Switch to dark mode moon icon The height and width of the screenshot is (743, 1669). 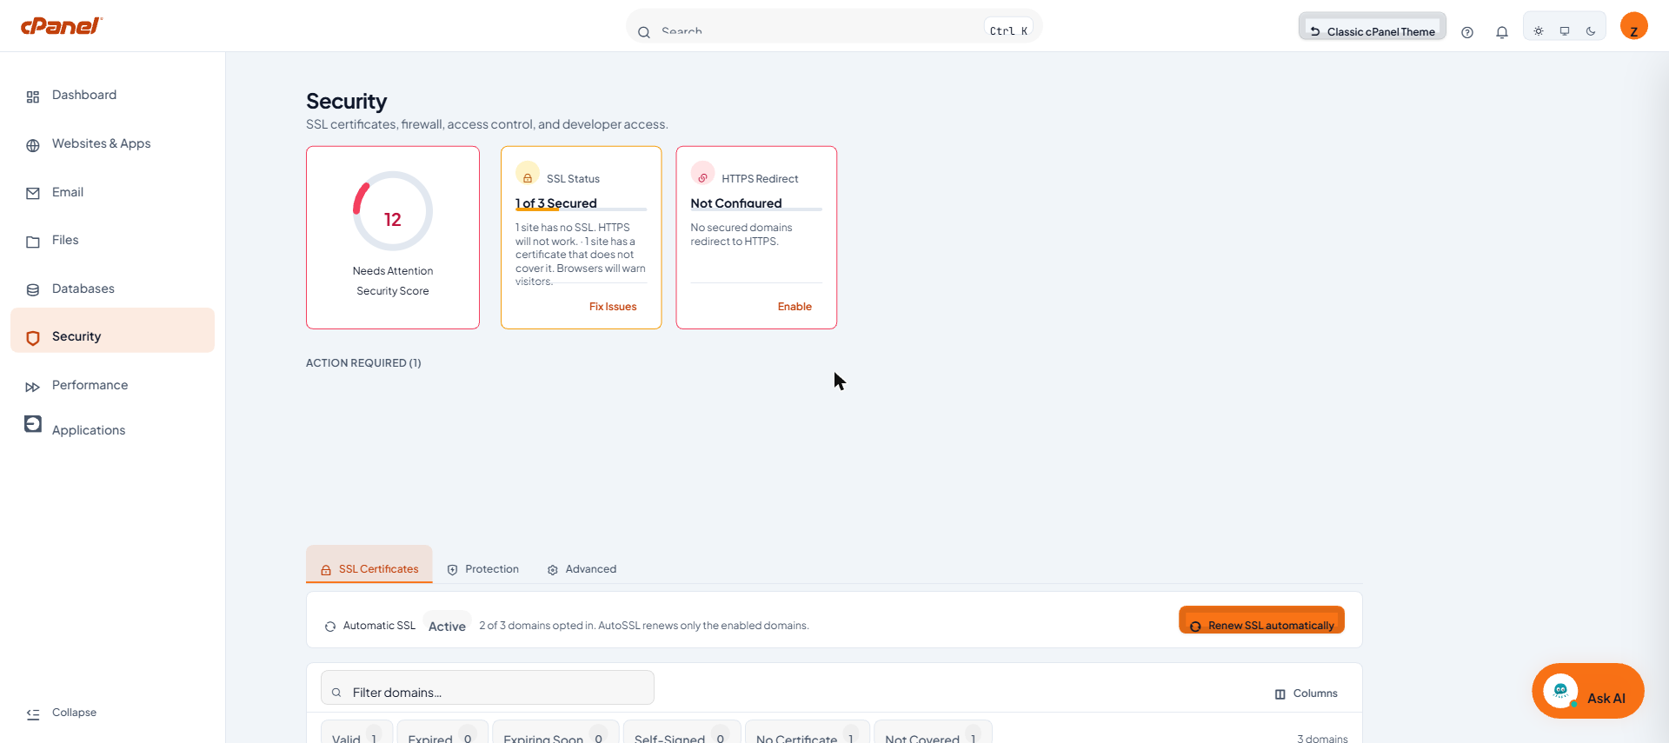[1591, 31]
